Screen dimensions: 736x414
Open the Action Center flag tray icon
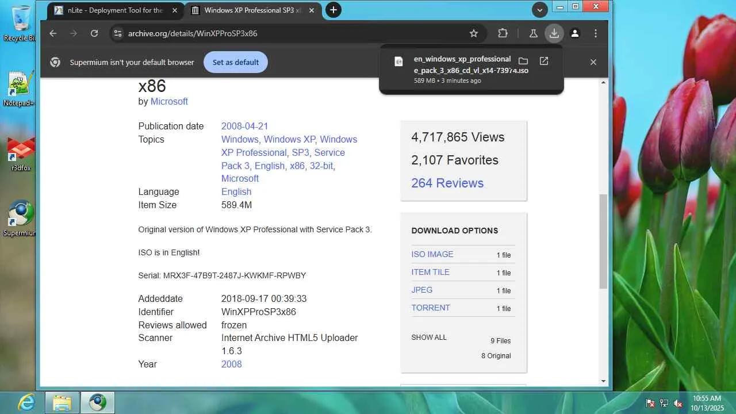coord(650,403)
